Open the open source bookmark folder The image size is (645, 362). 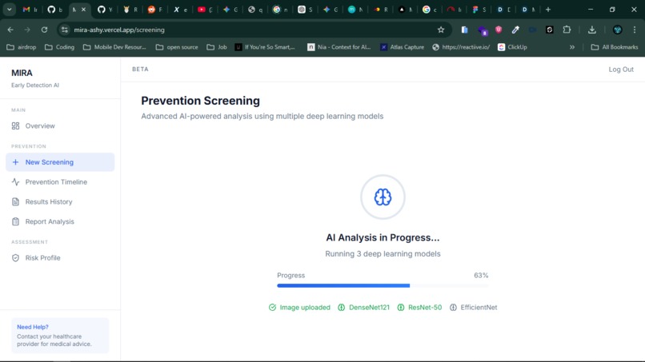point(177,47)
